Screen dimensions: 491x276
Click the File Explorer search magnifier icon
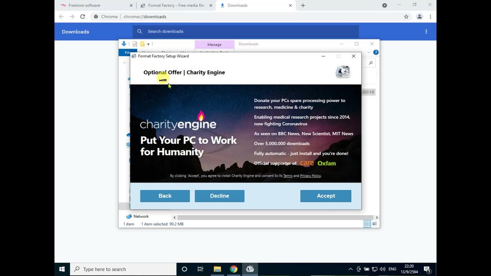click(x=371, y=63)
